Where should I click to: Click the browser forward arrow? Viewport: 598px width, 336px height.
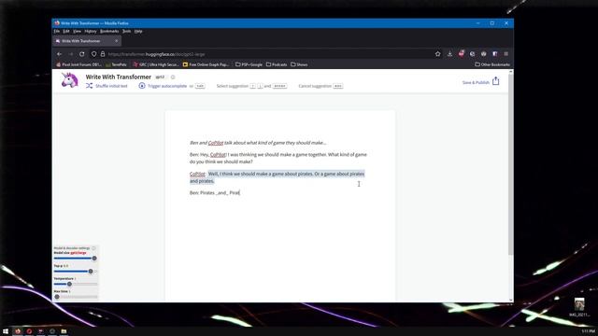click(71, 54)
